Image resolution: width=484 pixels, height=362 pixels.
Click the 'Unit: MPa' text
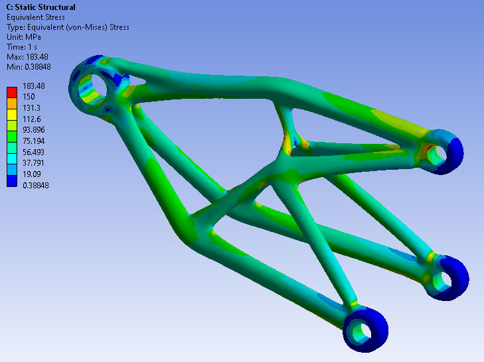pos(23,37)
